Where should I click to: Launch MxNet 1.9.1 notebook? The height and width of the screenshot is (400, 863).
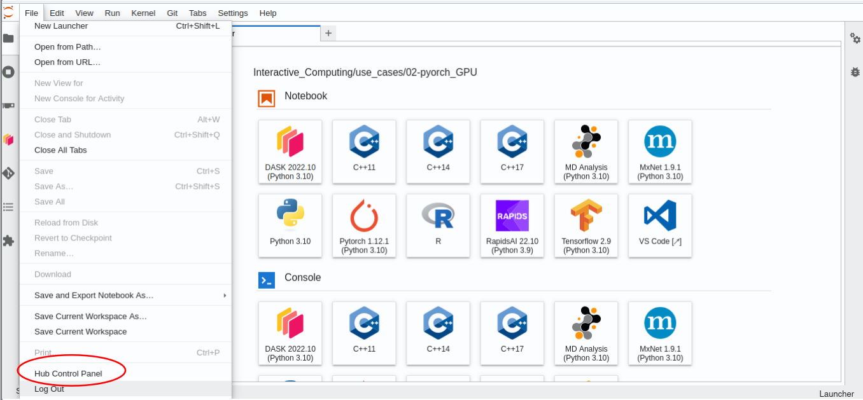[660, 151]
